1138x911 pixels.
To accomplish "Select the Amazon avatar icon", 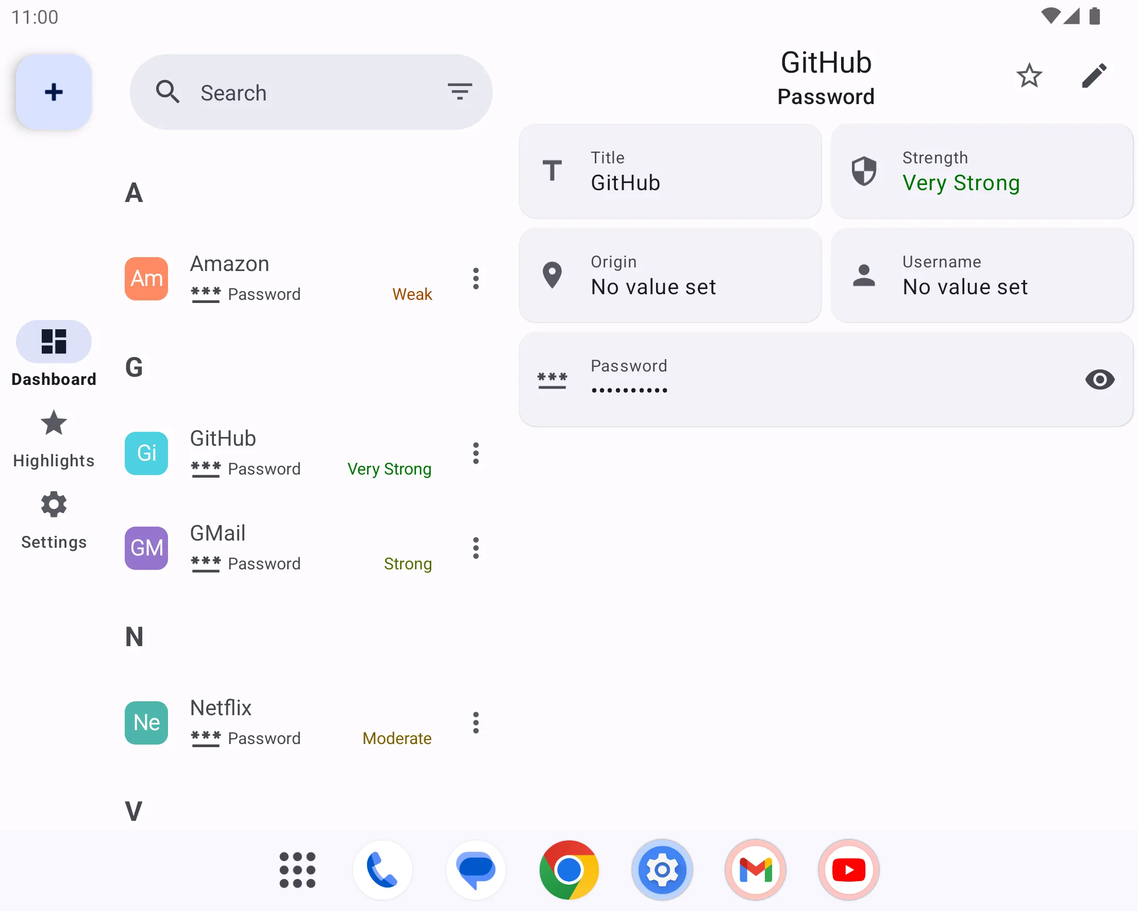I will pos(146,278).
